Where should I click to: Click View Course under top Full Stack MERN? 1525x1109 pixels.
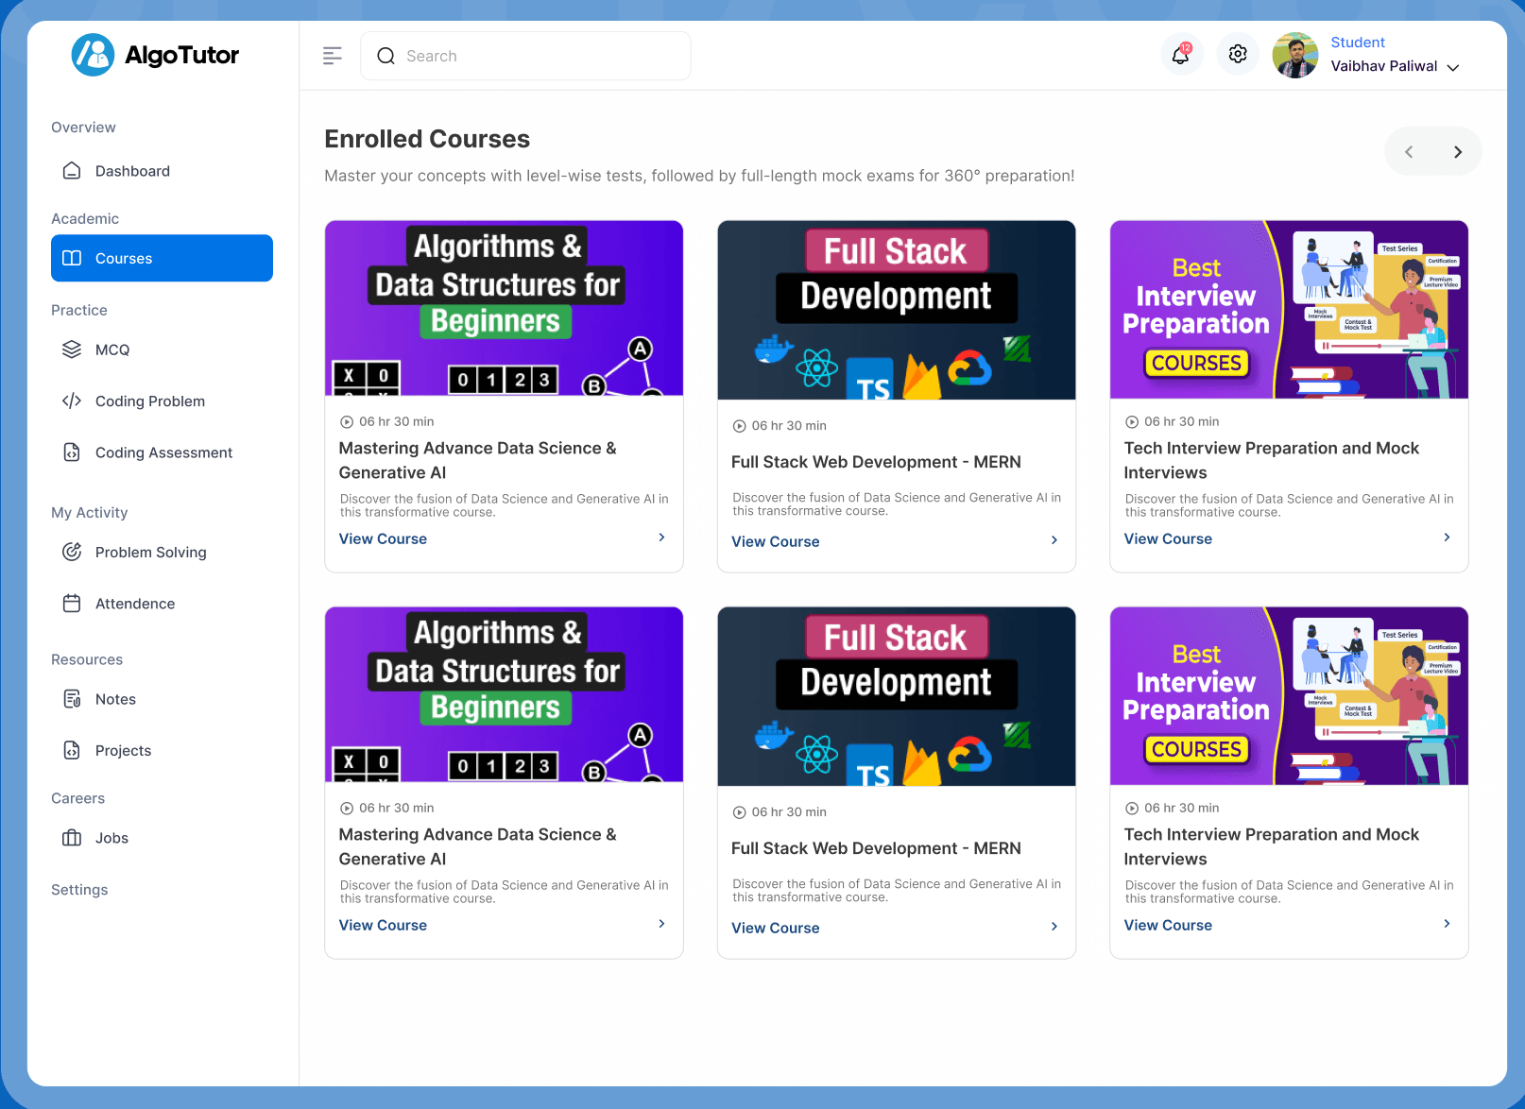point(775,541)
